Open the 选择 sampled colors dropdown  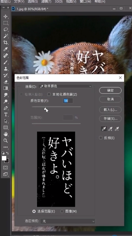[x=65, y=86]
